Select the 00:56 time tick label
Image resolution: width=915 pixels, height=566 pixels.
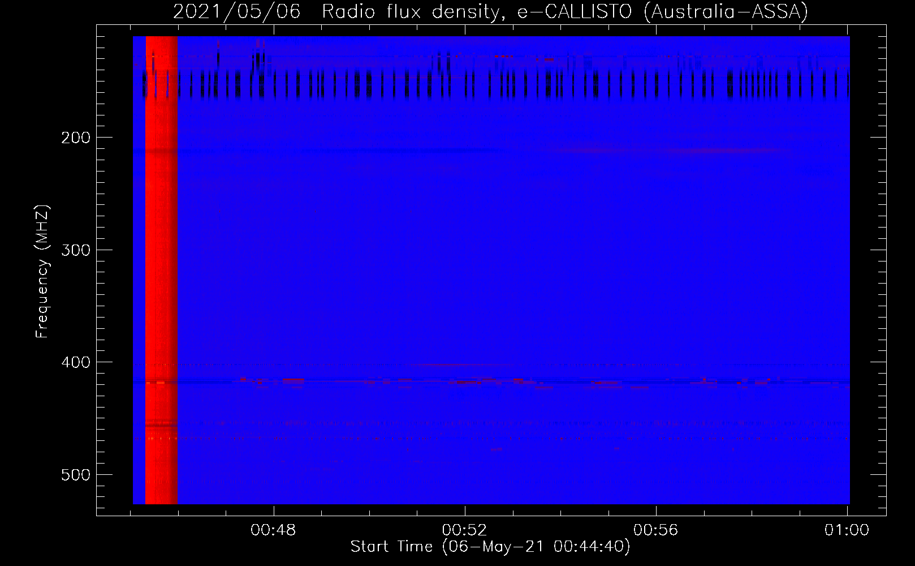656,530
